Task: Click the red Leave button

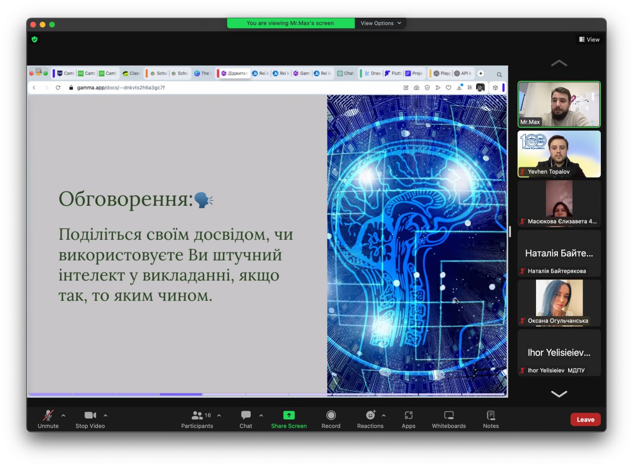Action: 585,420
